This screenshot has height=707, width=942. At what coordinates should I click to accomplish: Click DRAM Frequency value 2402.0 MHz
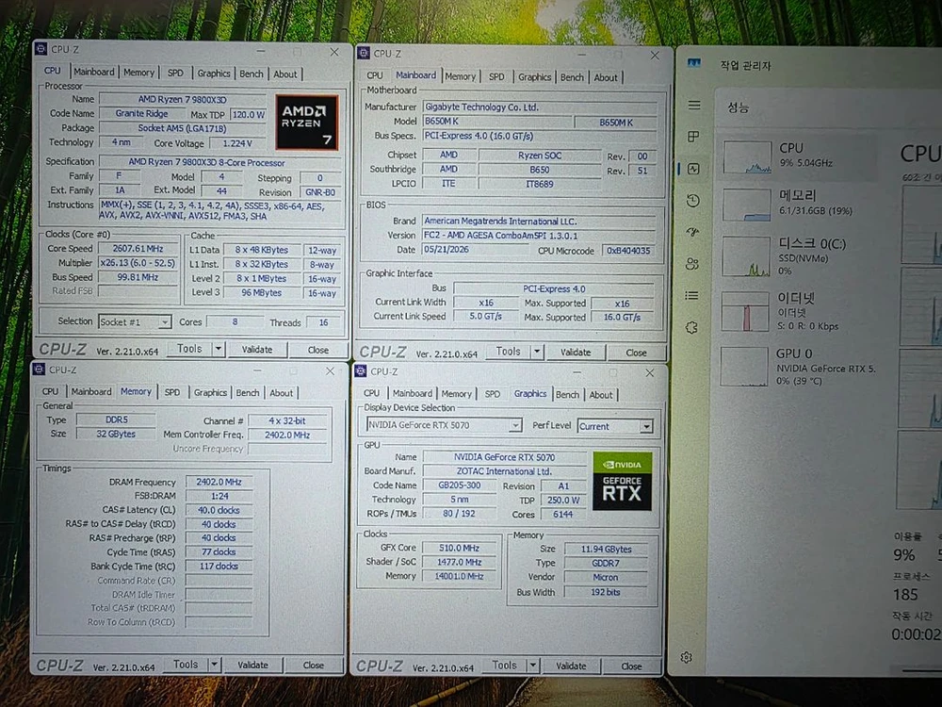pyautogui.click(x=219, y=482)
